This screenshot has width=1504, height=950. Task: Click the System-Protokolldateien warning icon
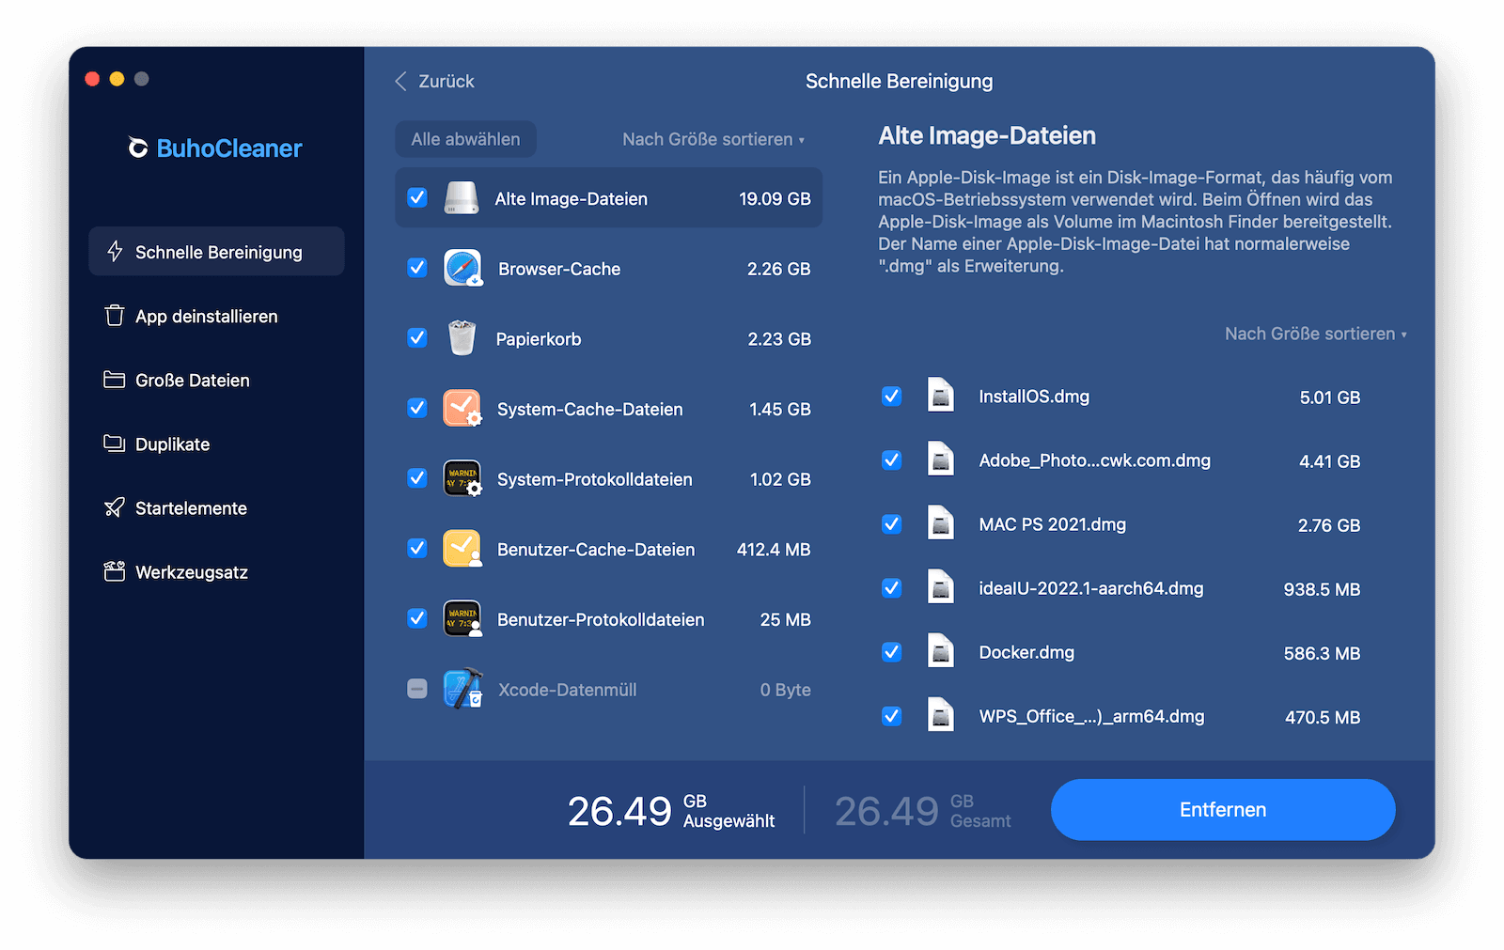(462, 478)
